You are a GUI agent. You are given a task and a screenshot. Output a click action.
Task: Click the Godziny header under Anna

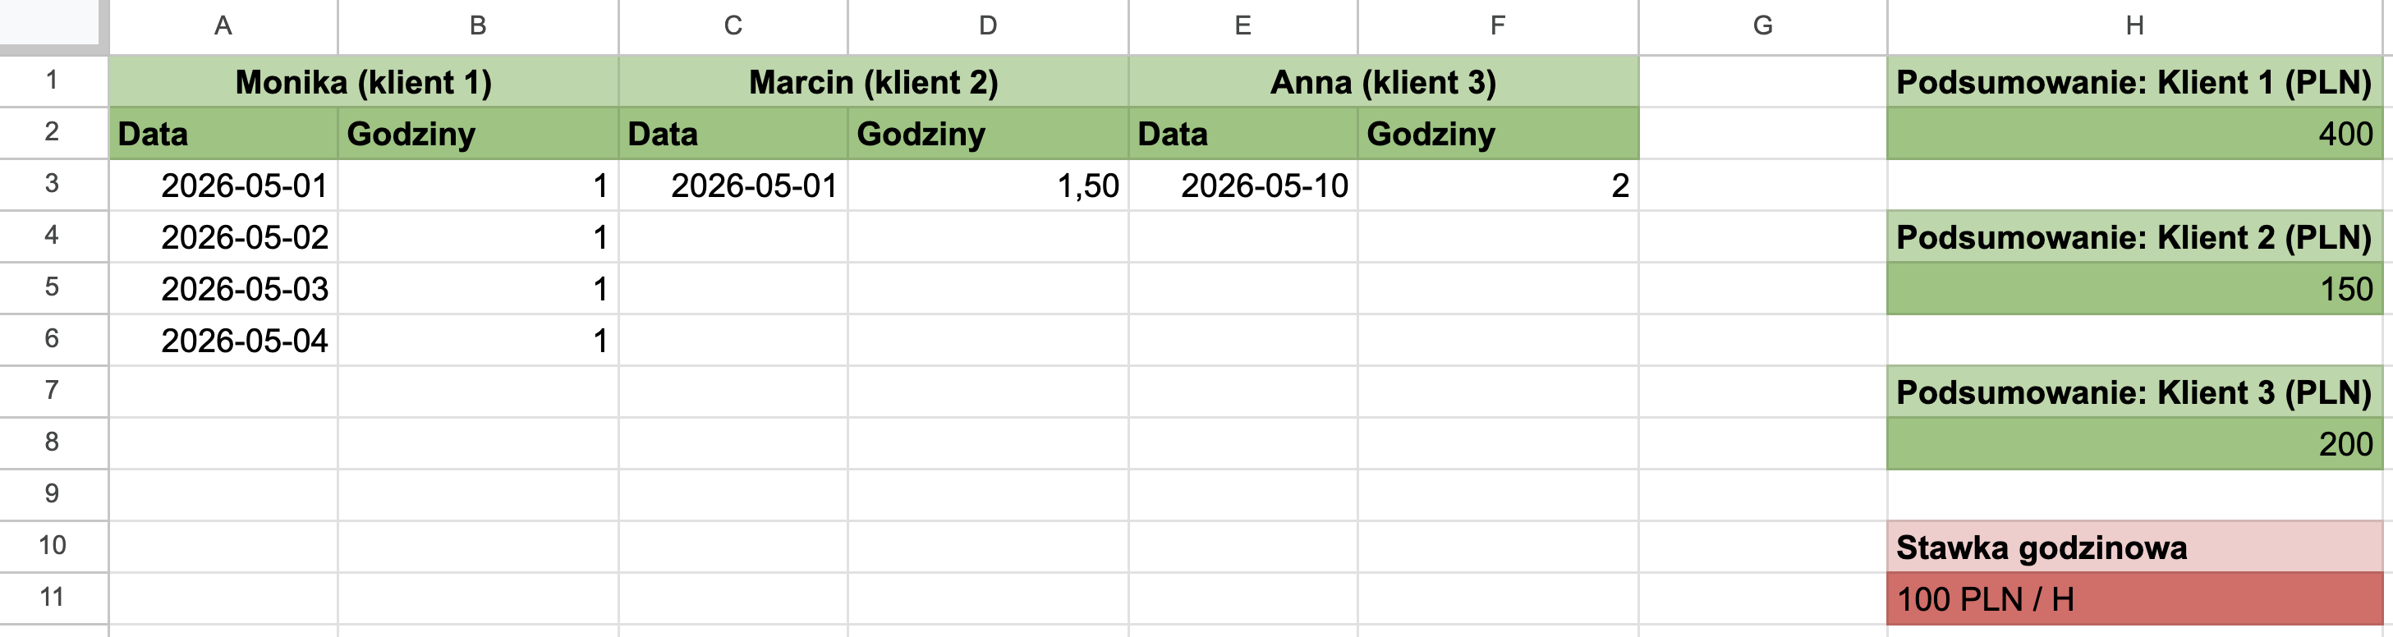[1498, 134]
